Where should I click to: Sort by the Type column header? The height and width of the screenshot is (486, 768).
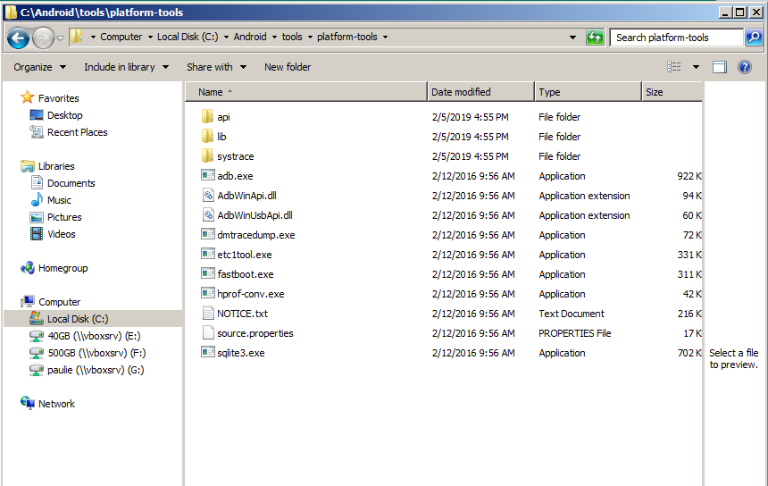click(x=589, y=92)
